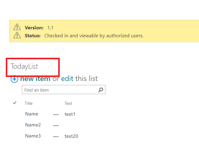Open the ellipsis menu for Name2
Screen dimensions: 199x154
(56, 125)
